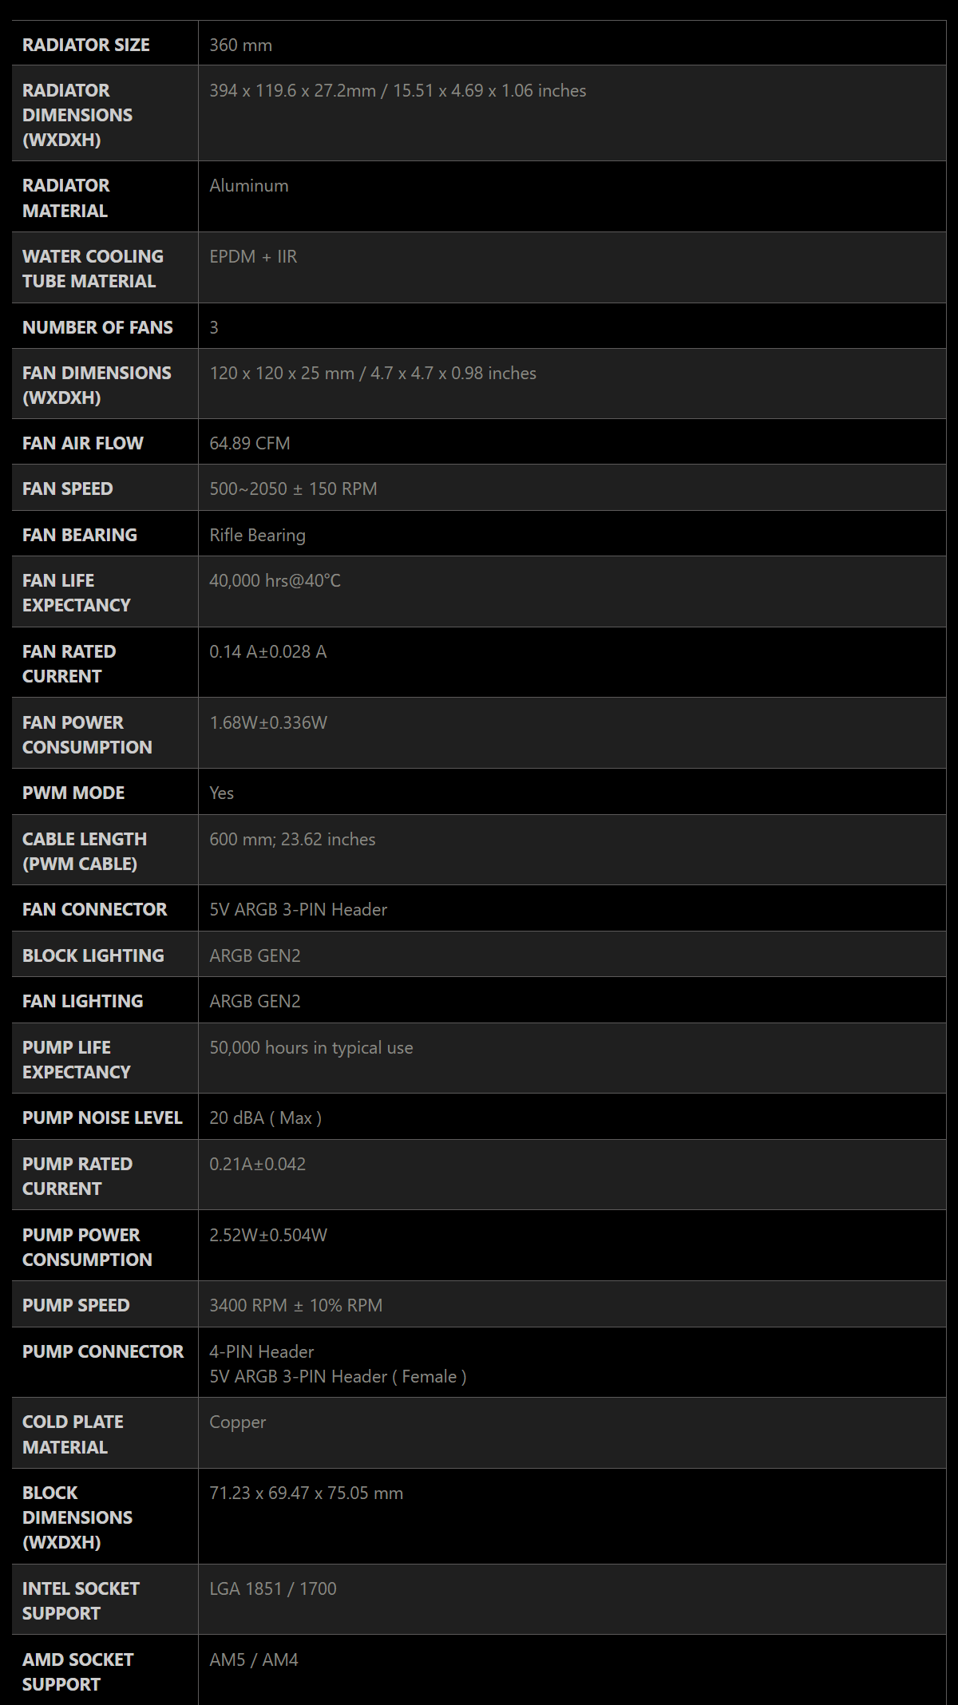The height and width of the screenshot is (1705, 958).
Task: Select the 64.89 CFM air flow value
Action: coord(250,443)
